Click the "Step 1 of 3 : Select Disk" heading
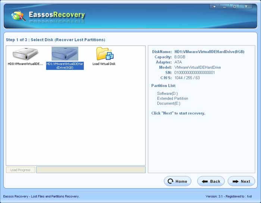261x203 pixels. point(56,40)
